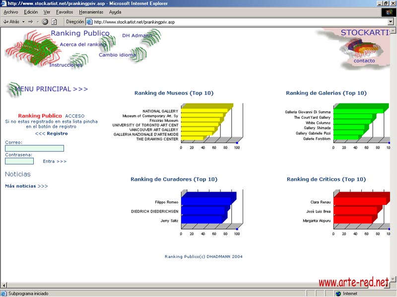Screen dimensions: 397x297
Task: Click the Refresh page icon
Action: tap(54, 22)
